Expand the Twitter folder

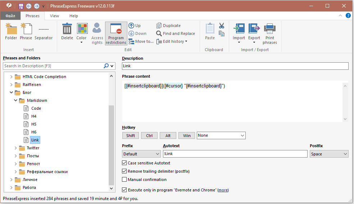[15, 148]
